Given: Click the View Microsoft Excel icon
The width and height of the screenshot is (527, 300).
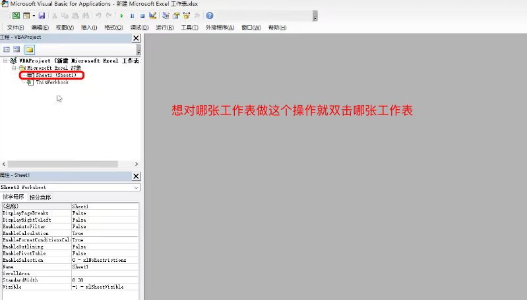Looking at the screenshot, I should coord(16,15).
